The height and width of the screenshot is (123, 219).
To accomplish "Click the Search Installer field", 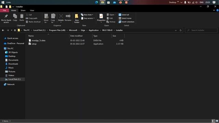I will (x=201, y=30).
